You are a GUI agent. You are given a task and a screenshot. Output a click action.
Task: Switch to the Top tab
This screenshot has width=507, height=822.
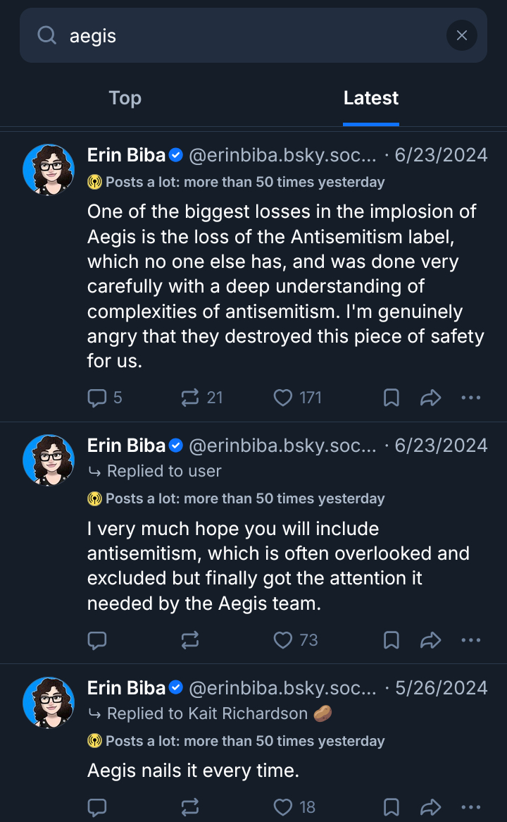[x=125, y=98]
